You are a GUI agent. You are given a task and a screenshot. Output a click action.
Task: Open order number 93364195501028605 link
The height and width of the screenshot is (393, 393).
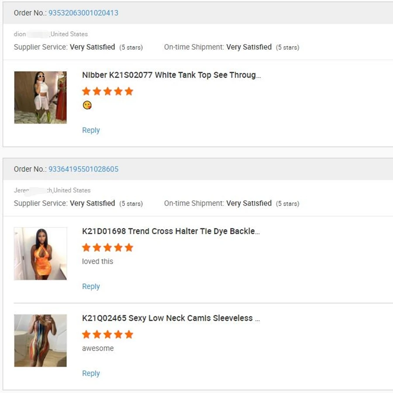point(83,169)
